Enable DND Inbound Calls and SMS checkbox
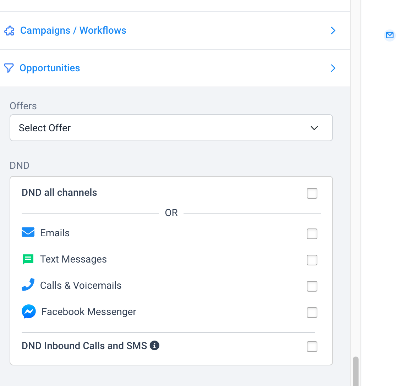The width and height of the screenshot is (404, 386). click(312, 347)
